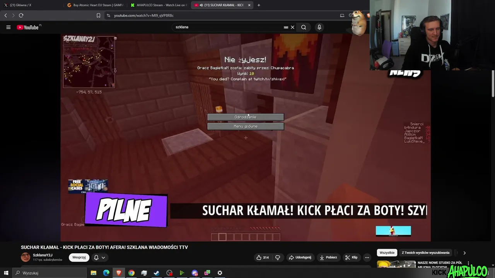
Task: Click the Klip button
Action: [351, 258]
